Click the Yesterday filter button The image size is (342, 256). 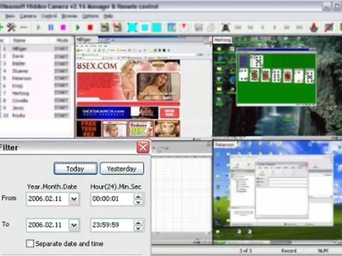(x=122, y=169)
